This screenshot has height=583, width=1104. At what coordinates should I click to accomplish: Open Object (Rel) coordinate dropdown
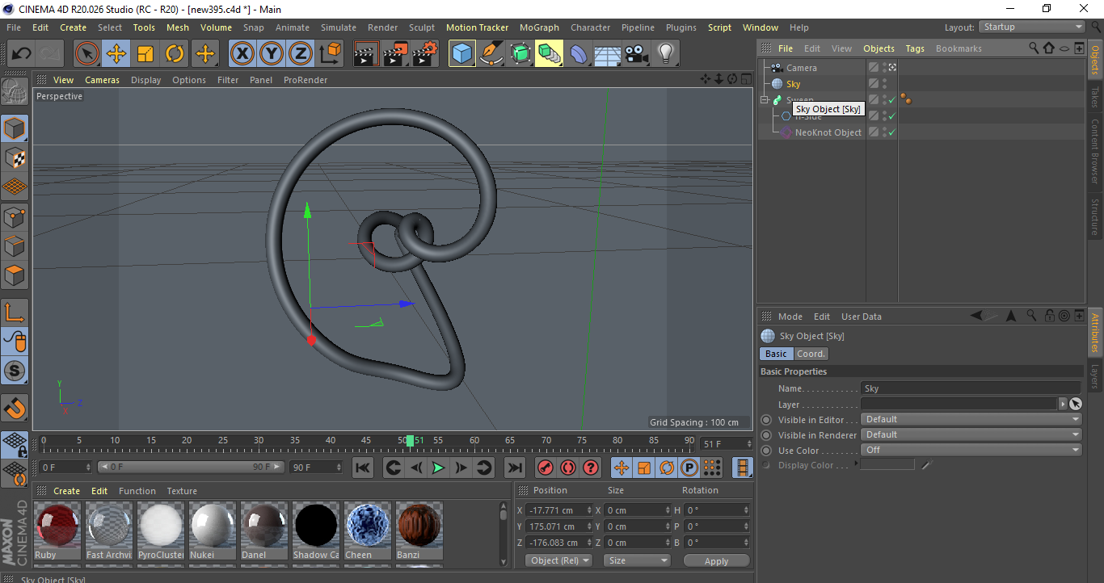[x=558, y=560]
